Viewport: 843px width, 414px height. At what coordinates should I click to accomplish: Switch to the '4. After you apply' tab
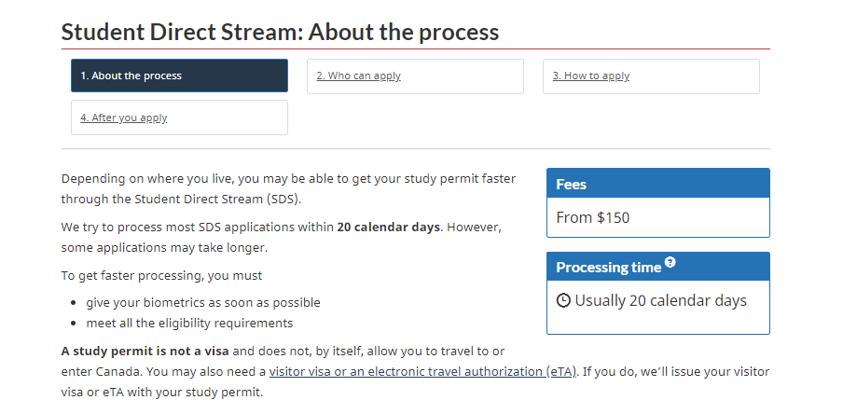[x=124, y=117]
